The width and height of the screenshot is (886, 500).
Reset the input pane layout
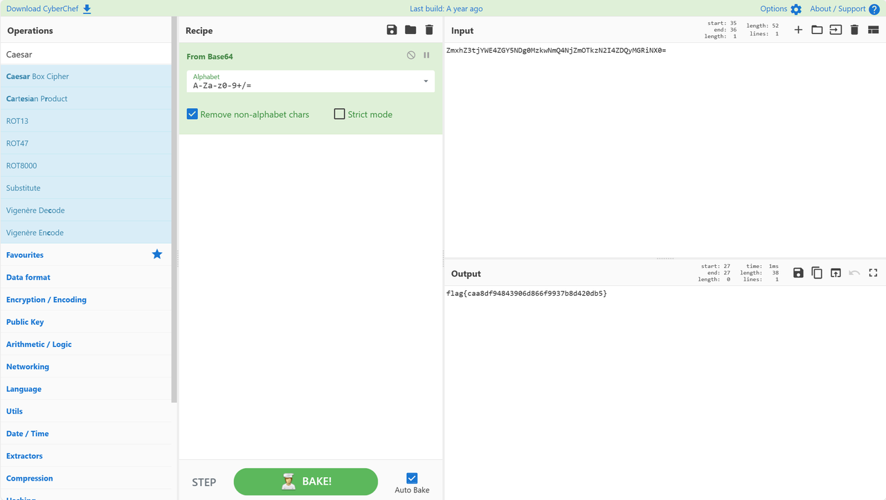(x=873, y=30)
